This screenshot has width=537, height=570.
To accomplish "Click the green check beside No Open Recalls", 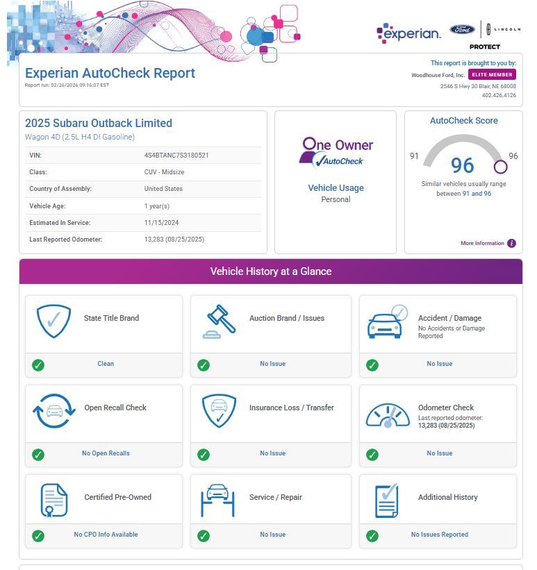I will 38,454.
